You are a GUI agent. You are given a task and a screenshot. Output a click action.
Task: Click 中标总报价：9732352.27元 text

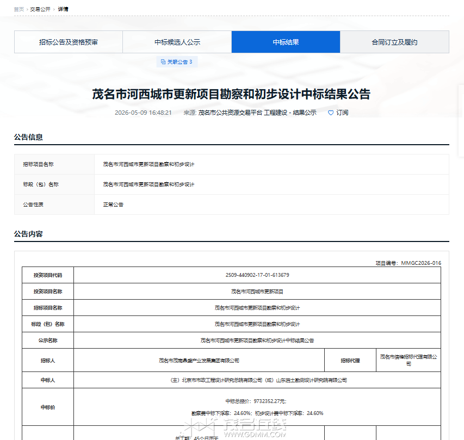click(256, 401)
